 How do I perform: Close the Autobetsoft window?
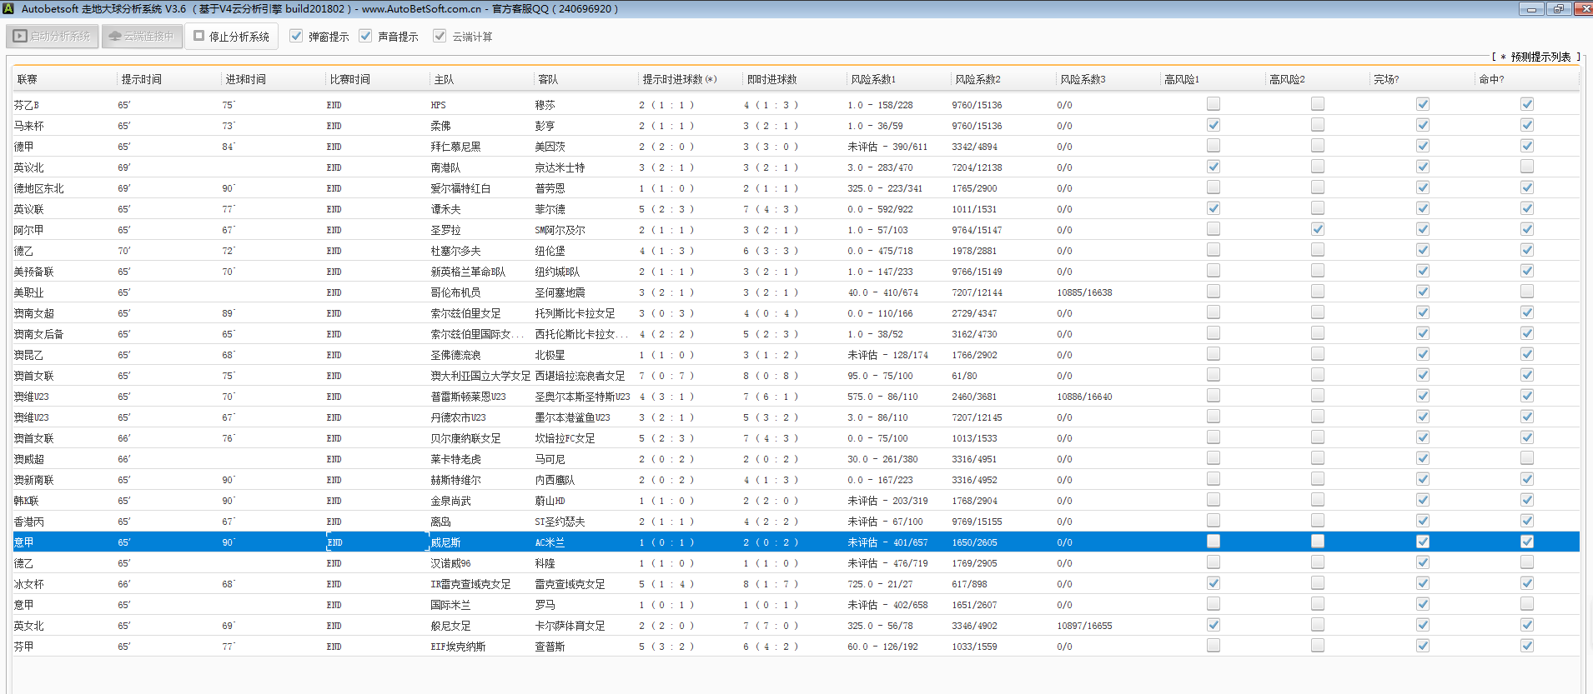click(1583, 8)
